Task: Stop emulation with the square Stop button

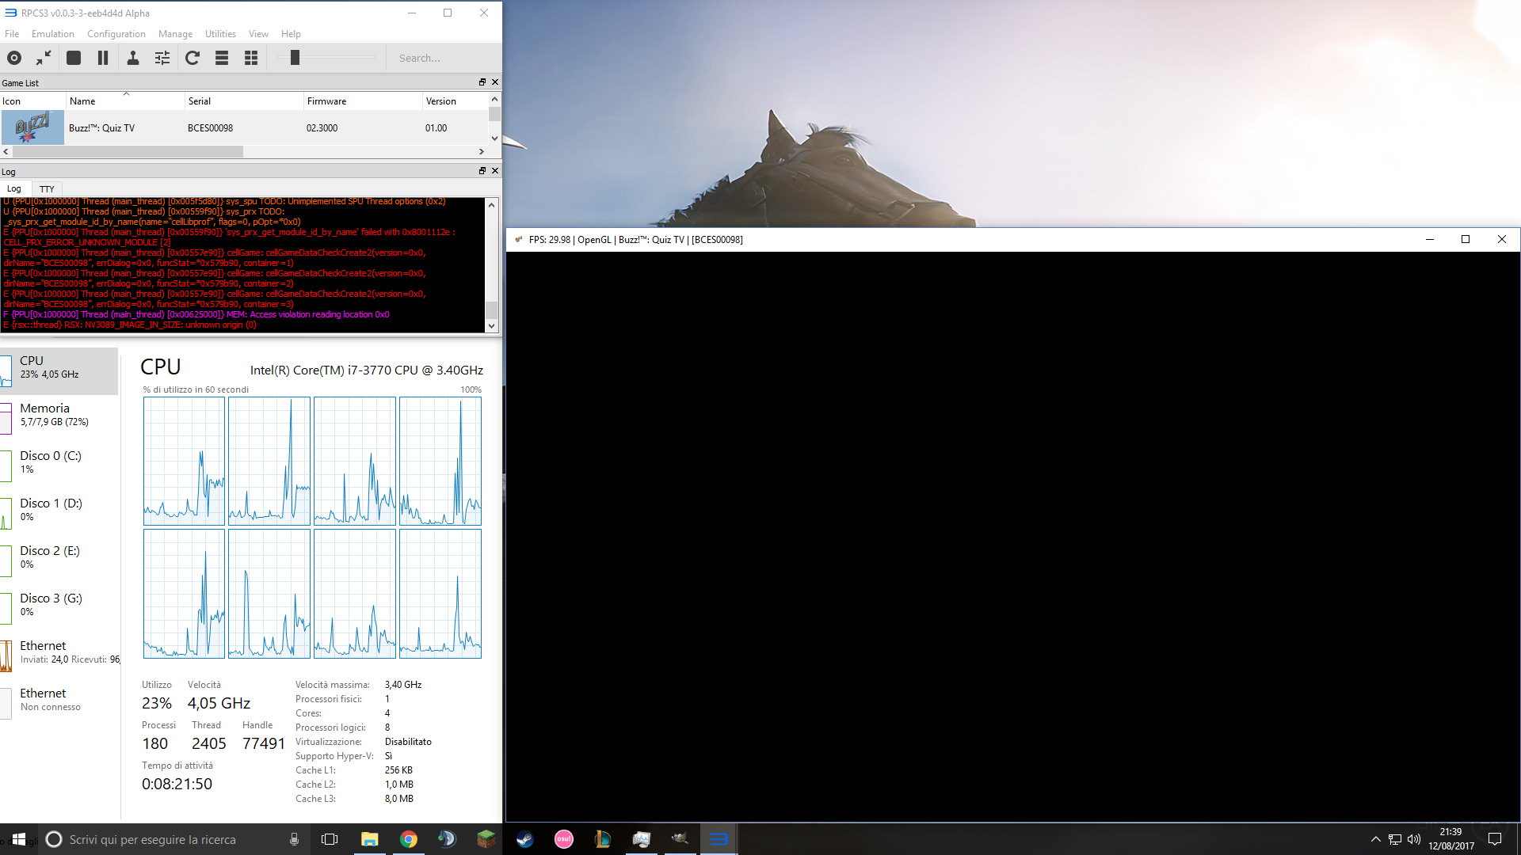Action: 74,58
